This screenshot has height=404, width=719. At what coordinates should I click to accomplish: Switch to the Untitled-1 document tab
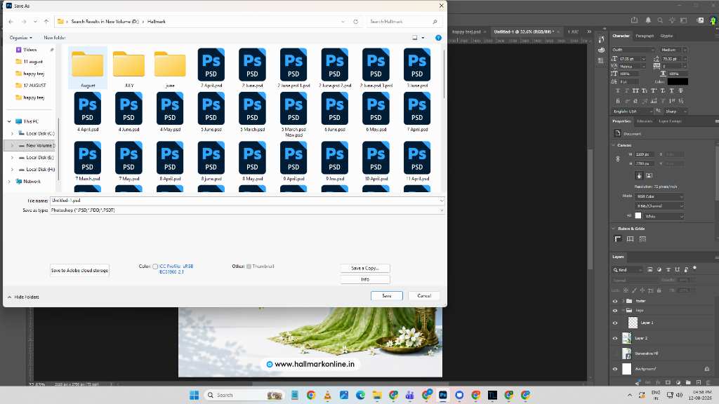pyautogui.click(x=524, y=32)
